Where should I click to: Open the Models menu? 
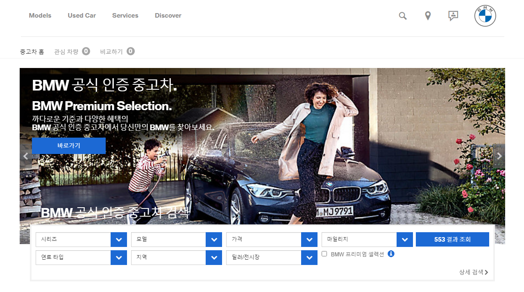tap(40, 16)
